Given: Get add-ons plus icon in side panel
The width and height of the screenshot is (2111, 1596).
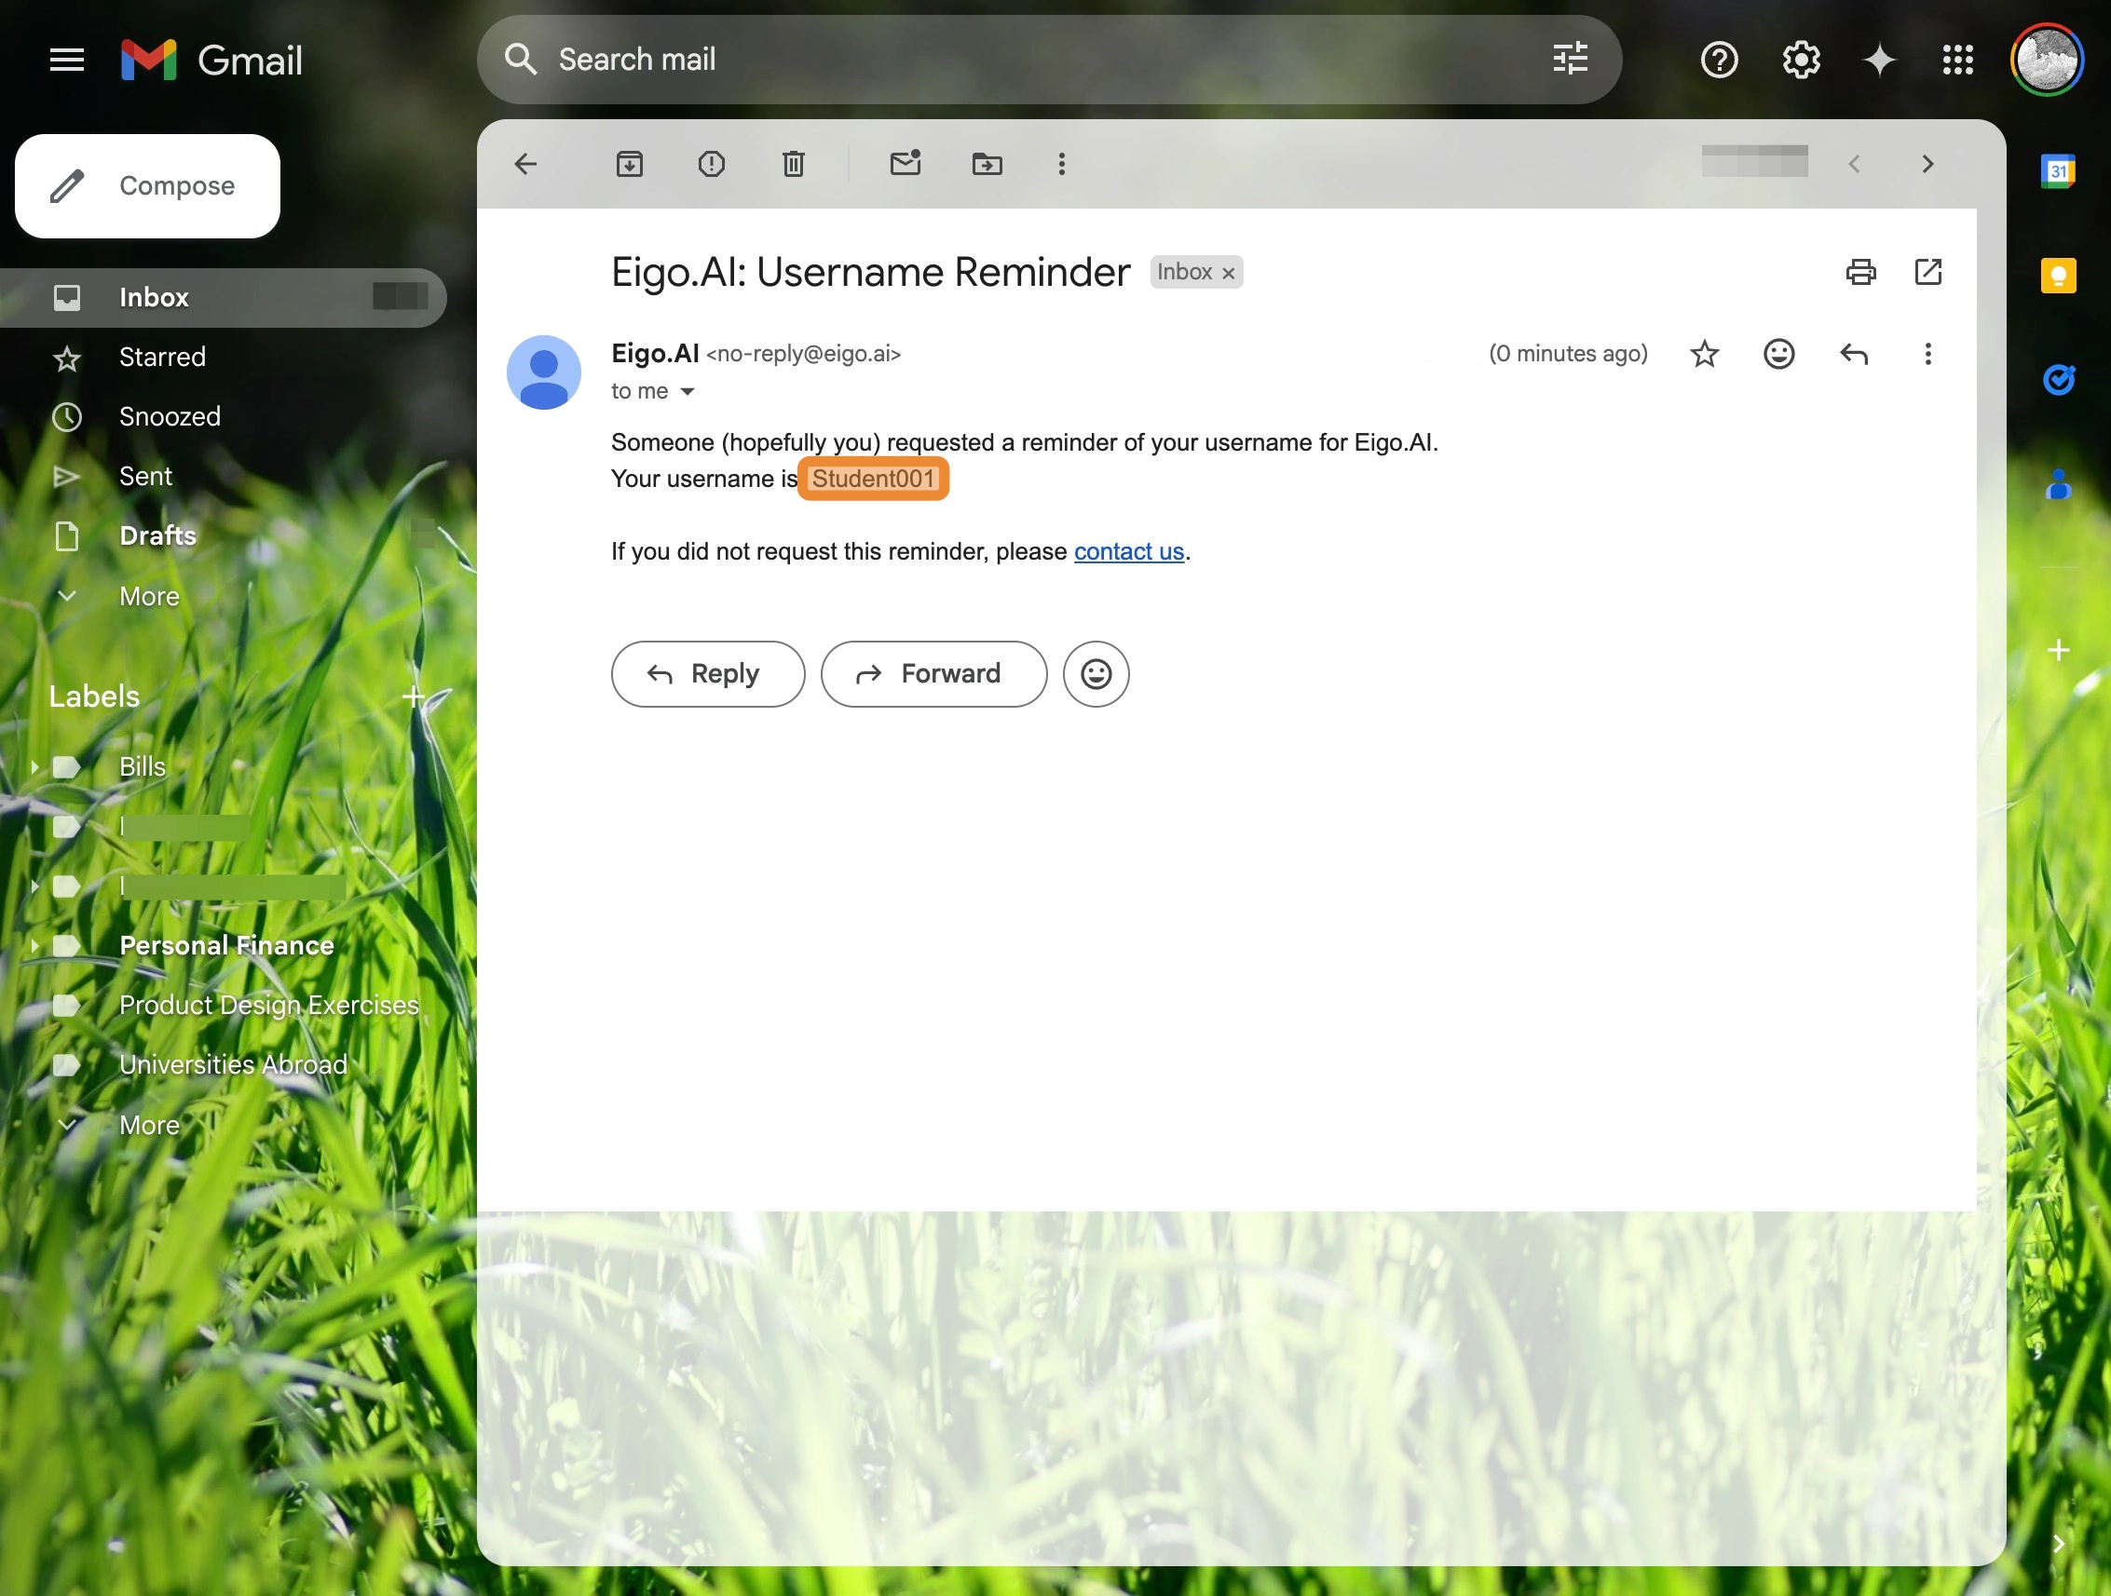Looking at the screenshot, I should coord(2058,651).
